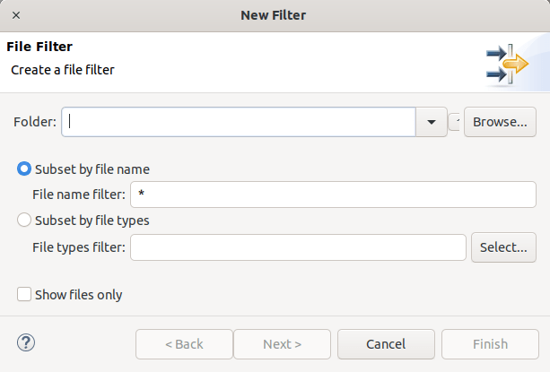Click the small clipped button beside Browse
This screenshot has width=550, height=372.
455,122
